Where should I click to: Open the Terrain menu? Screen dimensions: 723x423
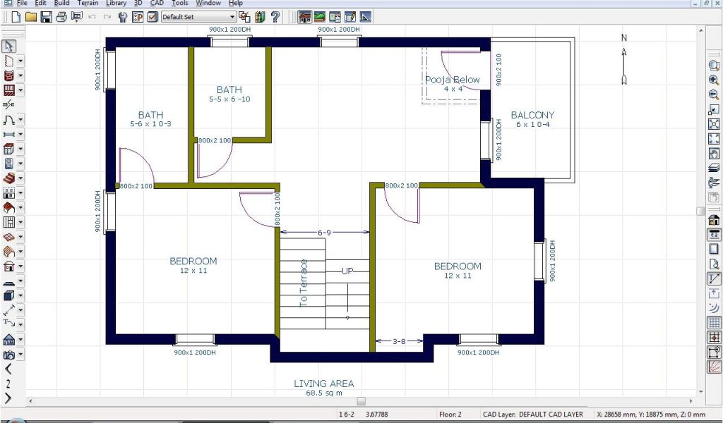(x=88, y=4)
